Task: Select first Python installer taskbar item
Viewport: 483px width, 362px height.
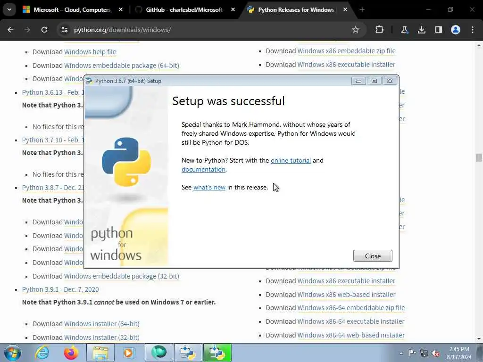Action: pos(188,353)
